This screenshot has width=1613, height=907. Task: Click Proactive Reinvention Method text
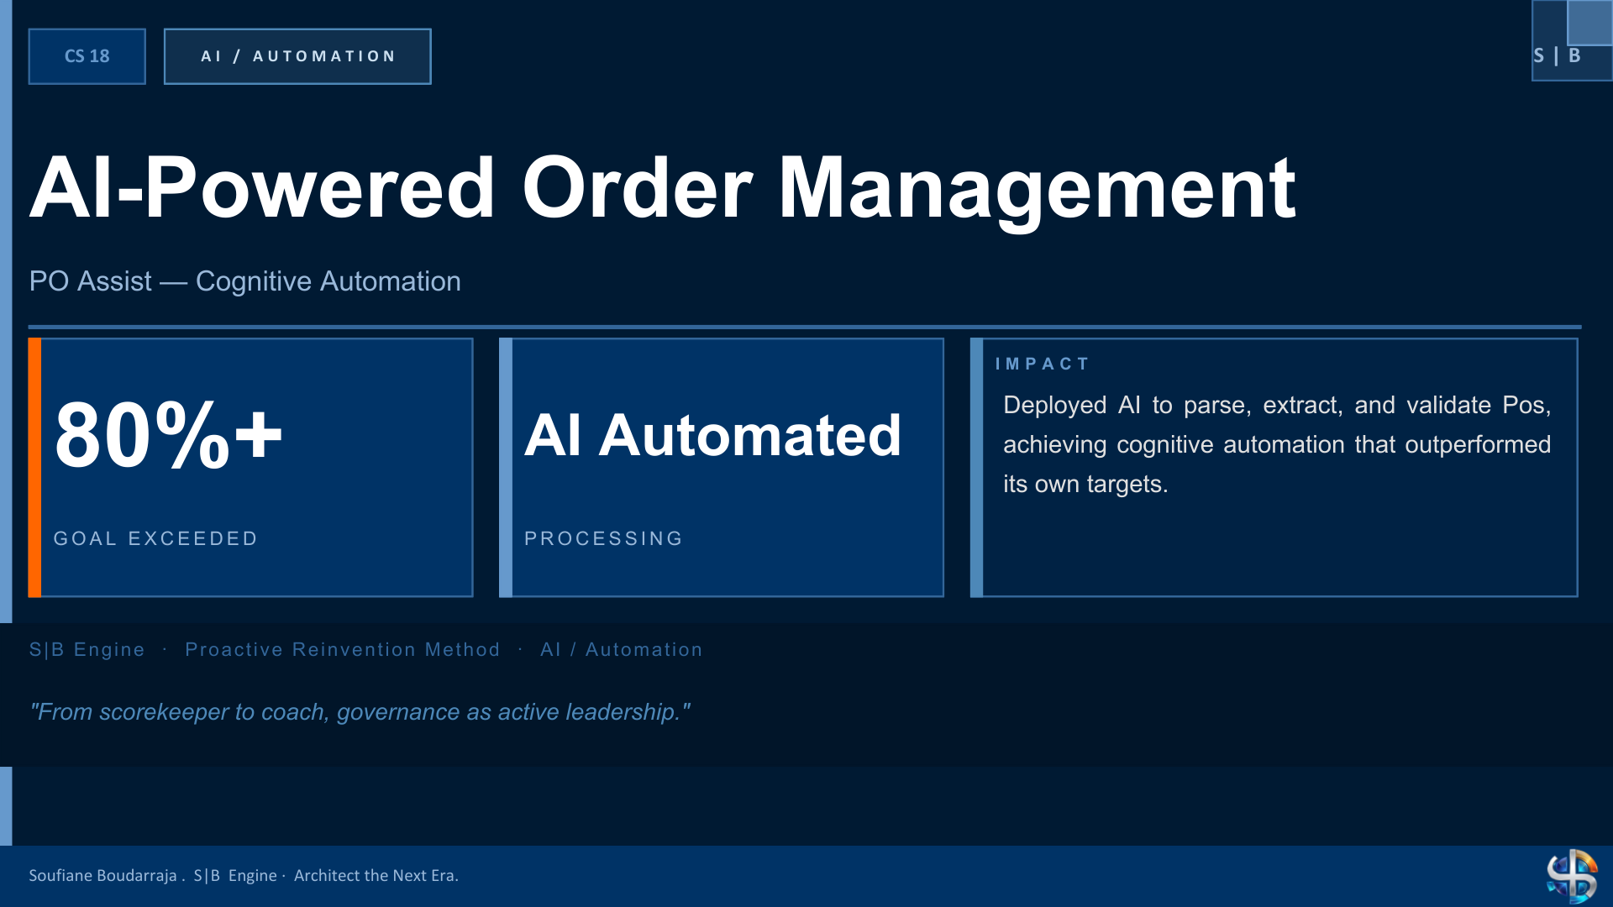[x=342, y=649]
